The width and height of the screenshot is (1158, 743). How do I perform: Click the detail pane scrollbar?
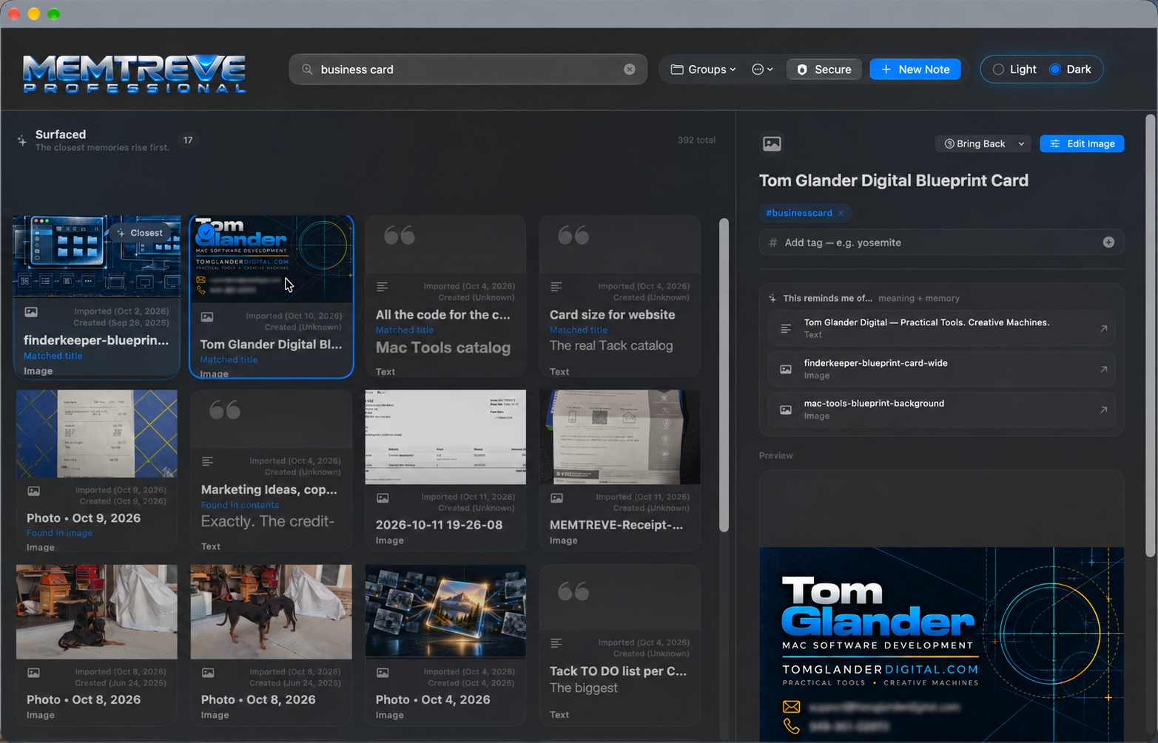point(1151,336)
